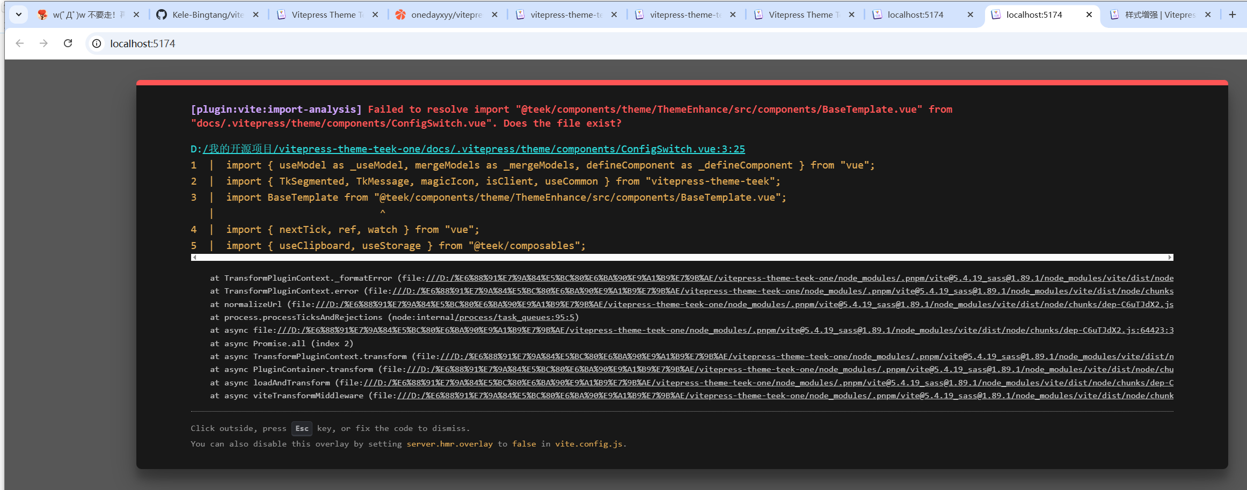Switch to the Kele-Bingtang GitHub tab
Viewport: 1247px width, 490px height.
point(207,14)
